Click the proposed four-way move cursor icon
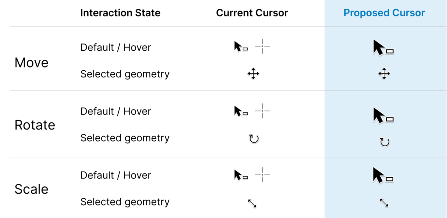The height and width of the screenshot is (218, 447). point(384,74)
